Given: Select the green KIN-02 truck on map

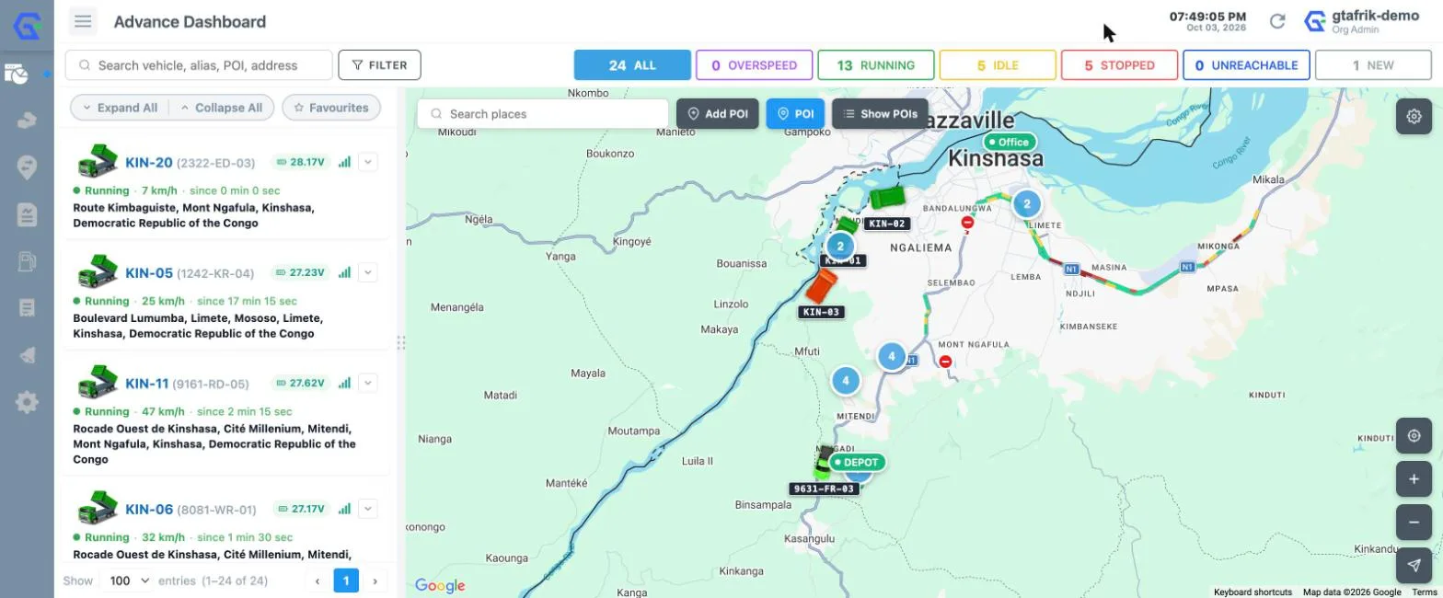Looking at the screenshot, I should [887, 197].
